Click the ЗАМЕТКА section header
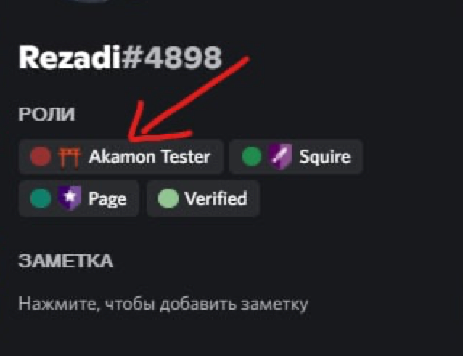 click(x=65, y=261)
